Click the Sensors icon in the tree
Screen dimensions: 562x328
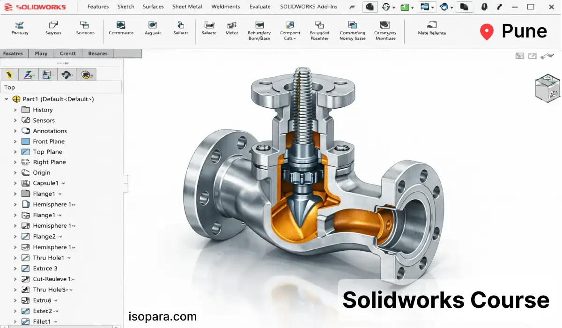click(x=26, y=120)
